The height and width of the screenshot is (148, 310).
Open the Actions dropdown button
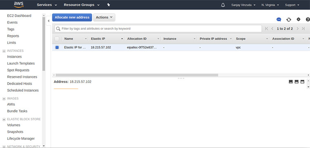104,17
